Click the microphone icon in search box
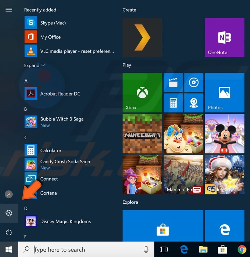Viewport: 250px width, 257px height. pos(146,249)
